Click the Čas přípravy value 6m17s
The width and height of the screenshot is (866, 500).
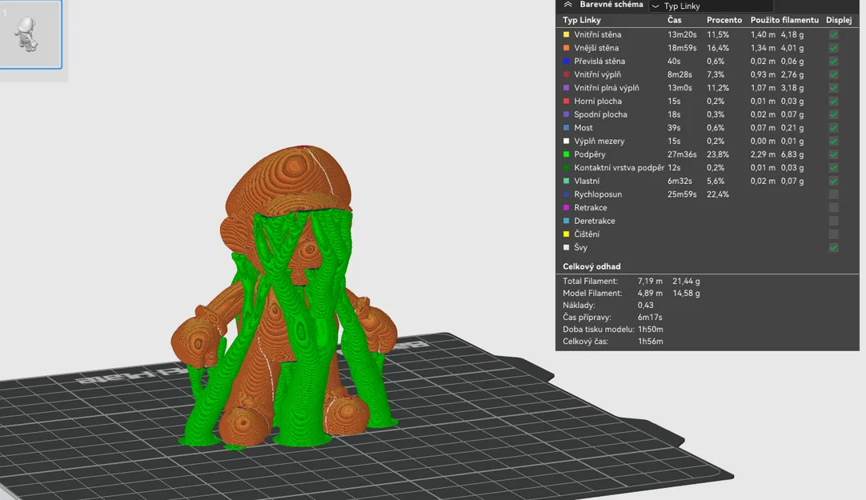[650, 318]
